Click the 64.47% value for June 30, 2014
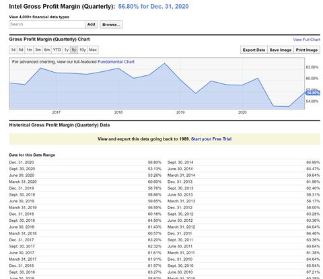This screenshot has width=323, height=279. click(x=313, y=169)
